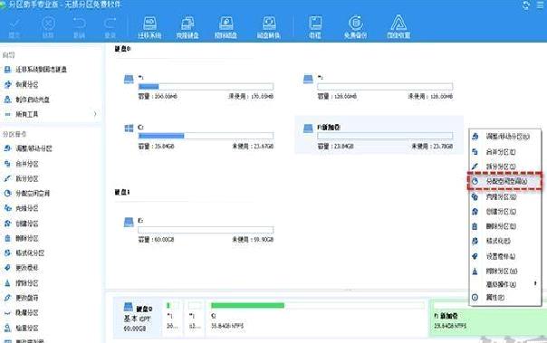The width and height of the screenshot is (547, 343).
Task: Click the 免费备份 toolbar icon
Action: click(355, 27)
